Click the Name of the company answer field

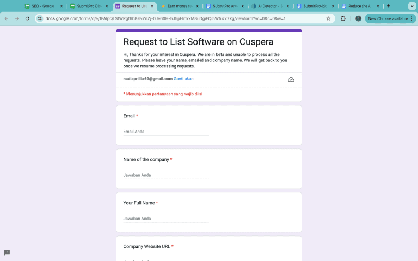click(166, 175)
